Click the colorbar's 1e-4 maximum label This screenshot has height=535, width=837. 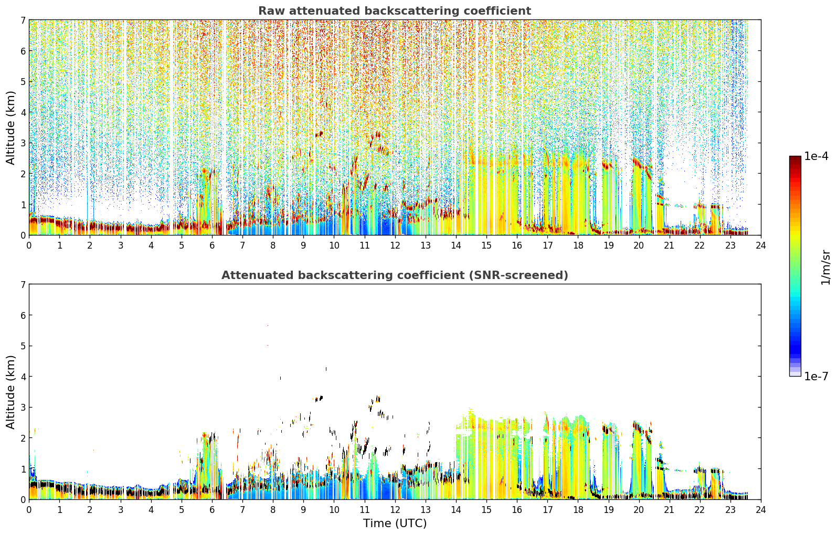[816, 156]
